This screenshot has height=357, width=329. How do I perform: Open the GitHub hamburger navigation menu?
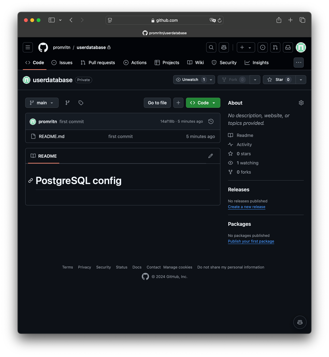pos(28,47)
